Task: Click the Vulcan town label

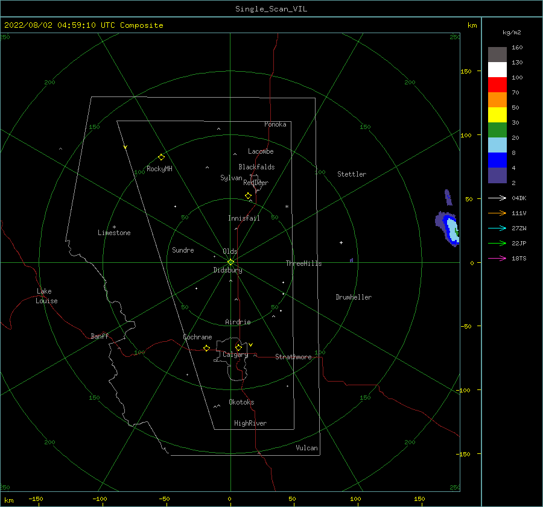Action: [307, 448]
